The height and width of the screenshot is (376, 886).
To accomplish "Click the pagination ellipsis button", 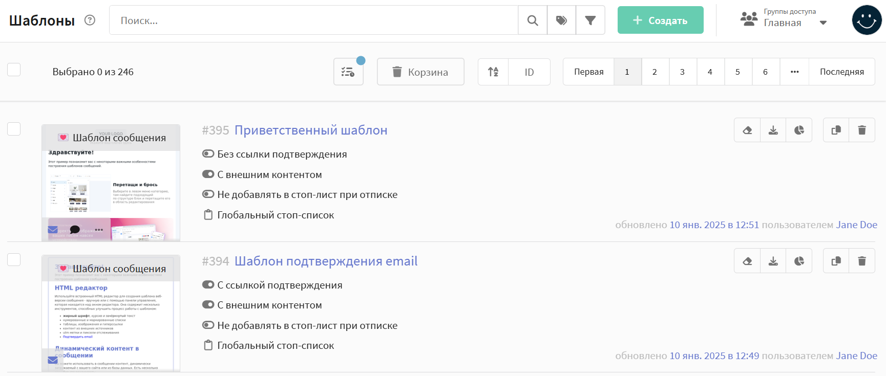I will click(794, 72).
